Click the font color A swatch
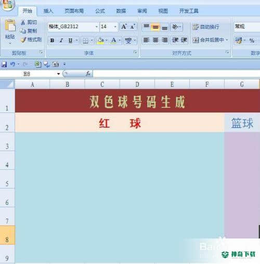 coord(114,41)
